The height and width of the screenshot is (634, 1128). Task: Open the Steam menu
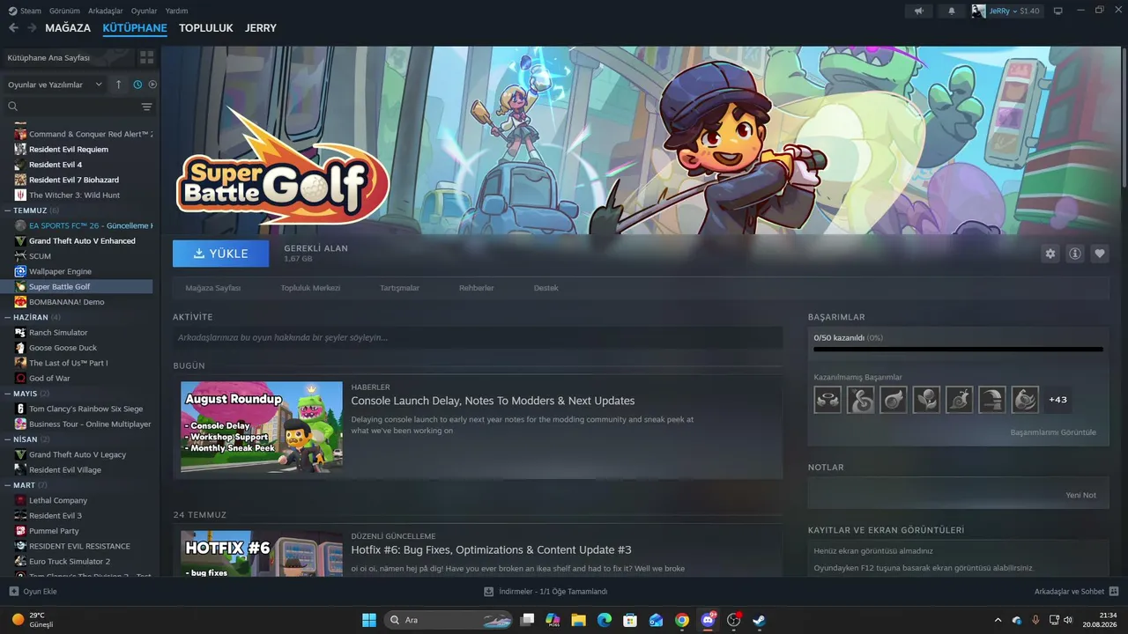[25, 11]
